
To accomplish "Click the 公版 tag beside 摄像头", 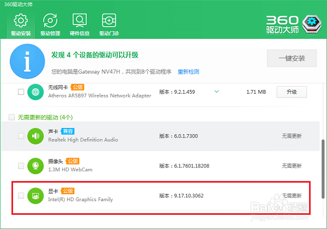I will 72,161.
